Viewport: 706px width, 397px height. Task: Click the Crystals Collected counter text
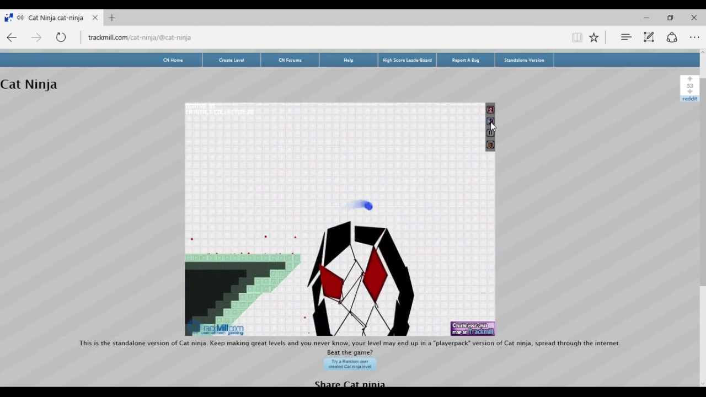220,112
